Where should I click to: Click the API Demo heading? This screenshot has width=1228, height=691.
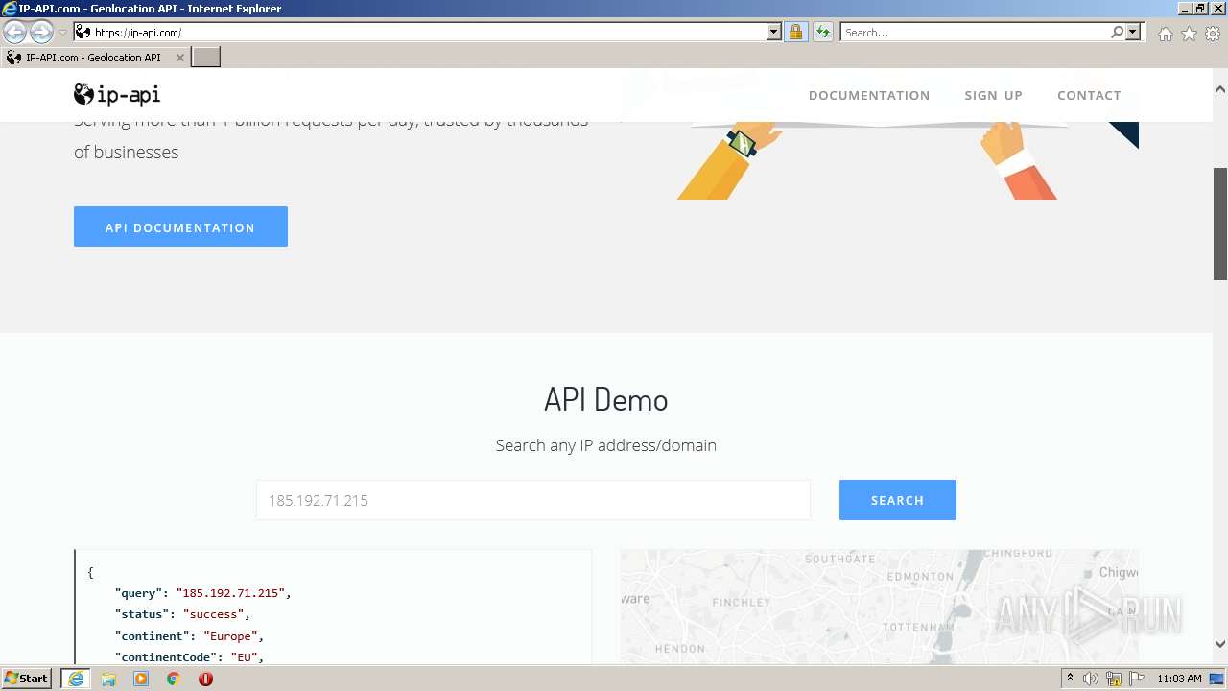pyautogui.click(x=606, y=399)
